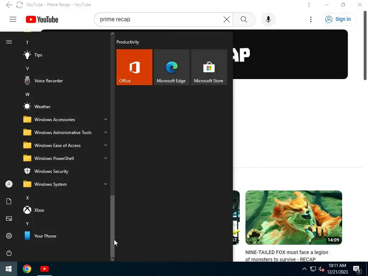Open the Microsoft Edge tile
The height and width of the screenshot is (276, 368).
point(171,67)
